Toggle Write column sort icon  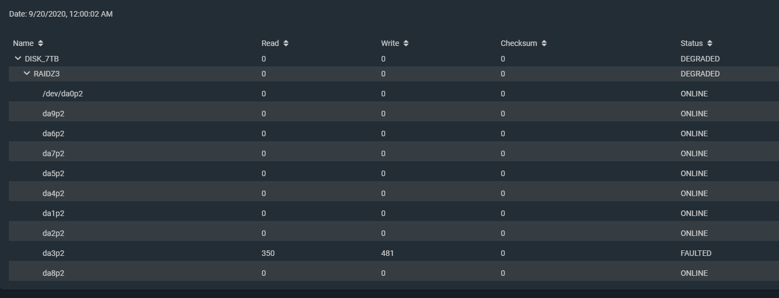click(x=406, y=43)
